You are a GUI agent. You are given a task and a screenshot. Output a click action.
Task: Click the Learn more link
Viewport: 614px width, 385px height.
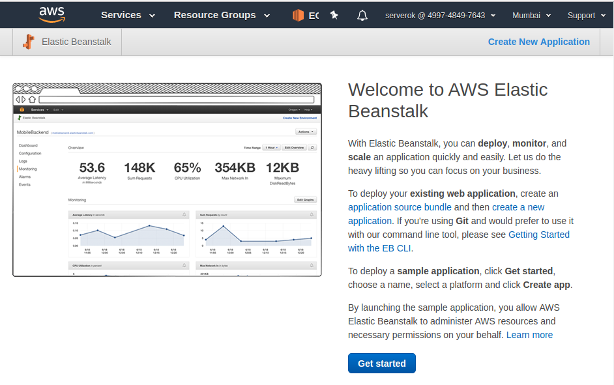tap(529, 335)
